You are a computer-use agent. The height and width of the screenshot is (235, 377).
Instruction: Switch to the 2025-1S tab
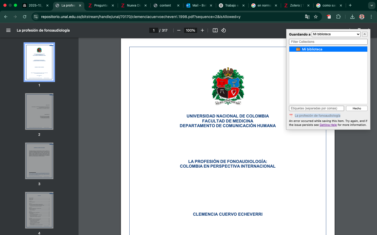coord(35,5)
